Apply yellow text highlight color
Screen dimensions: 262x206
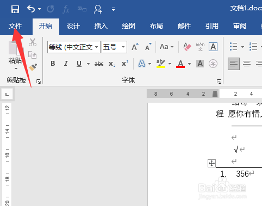click(161, 64)
